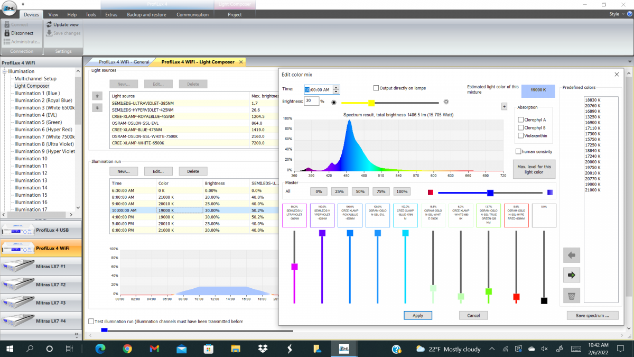Viewport: 634px width, 357px height.
Task: Click the Disconnect lock icon
Action: pos(6,33)
